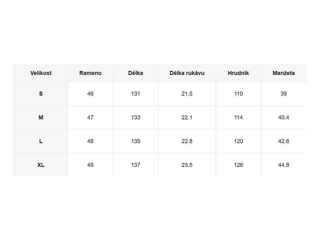
Task: Click the length value 137 cell
Action: point(136,165)
